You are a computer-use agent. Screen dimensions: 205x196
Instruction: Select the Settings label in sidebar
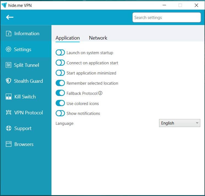23,49
